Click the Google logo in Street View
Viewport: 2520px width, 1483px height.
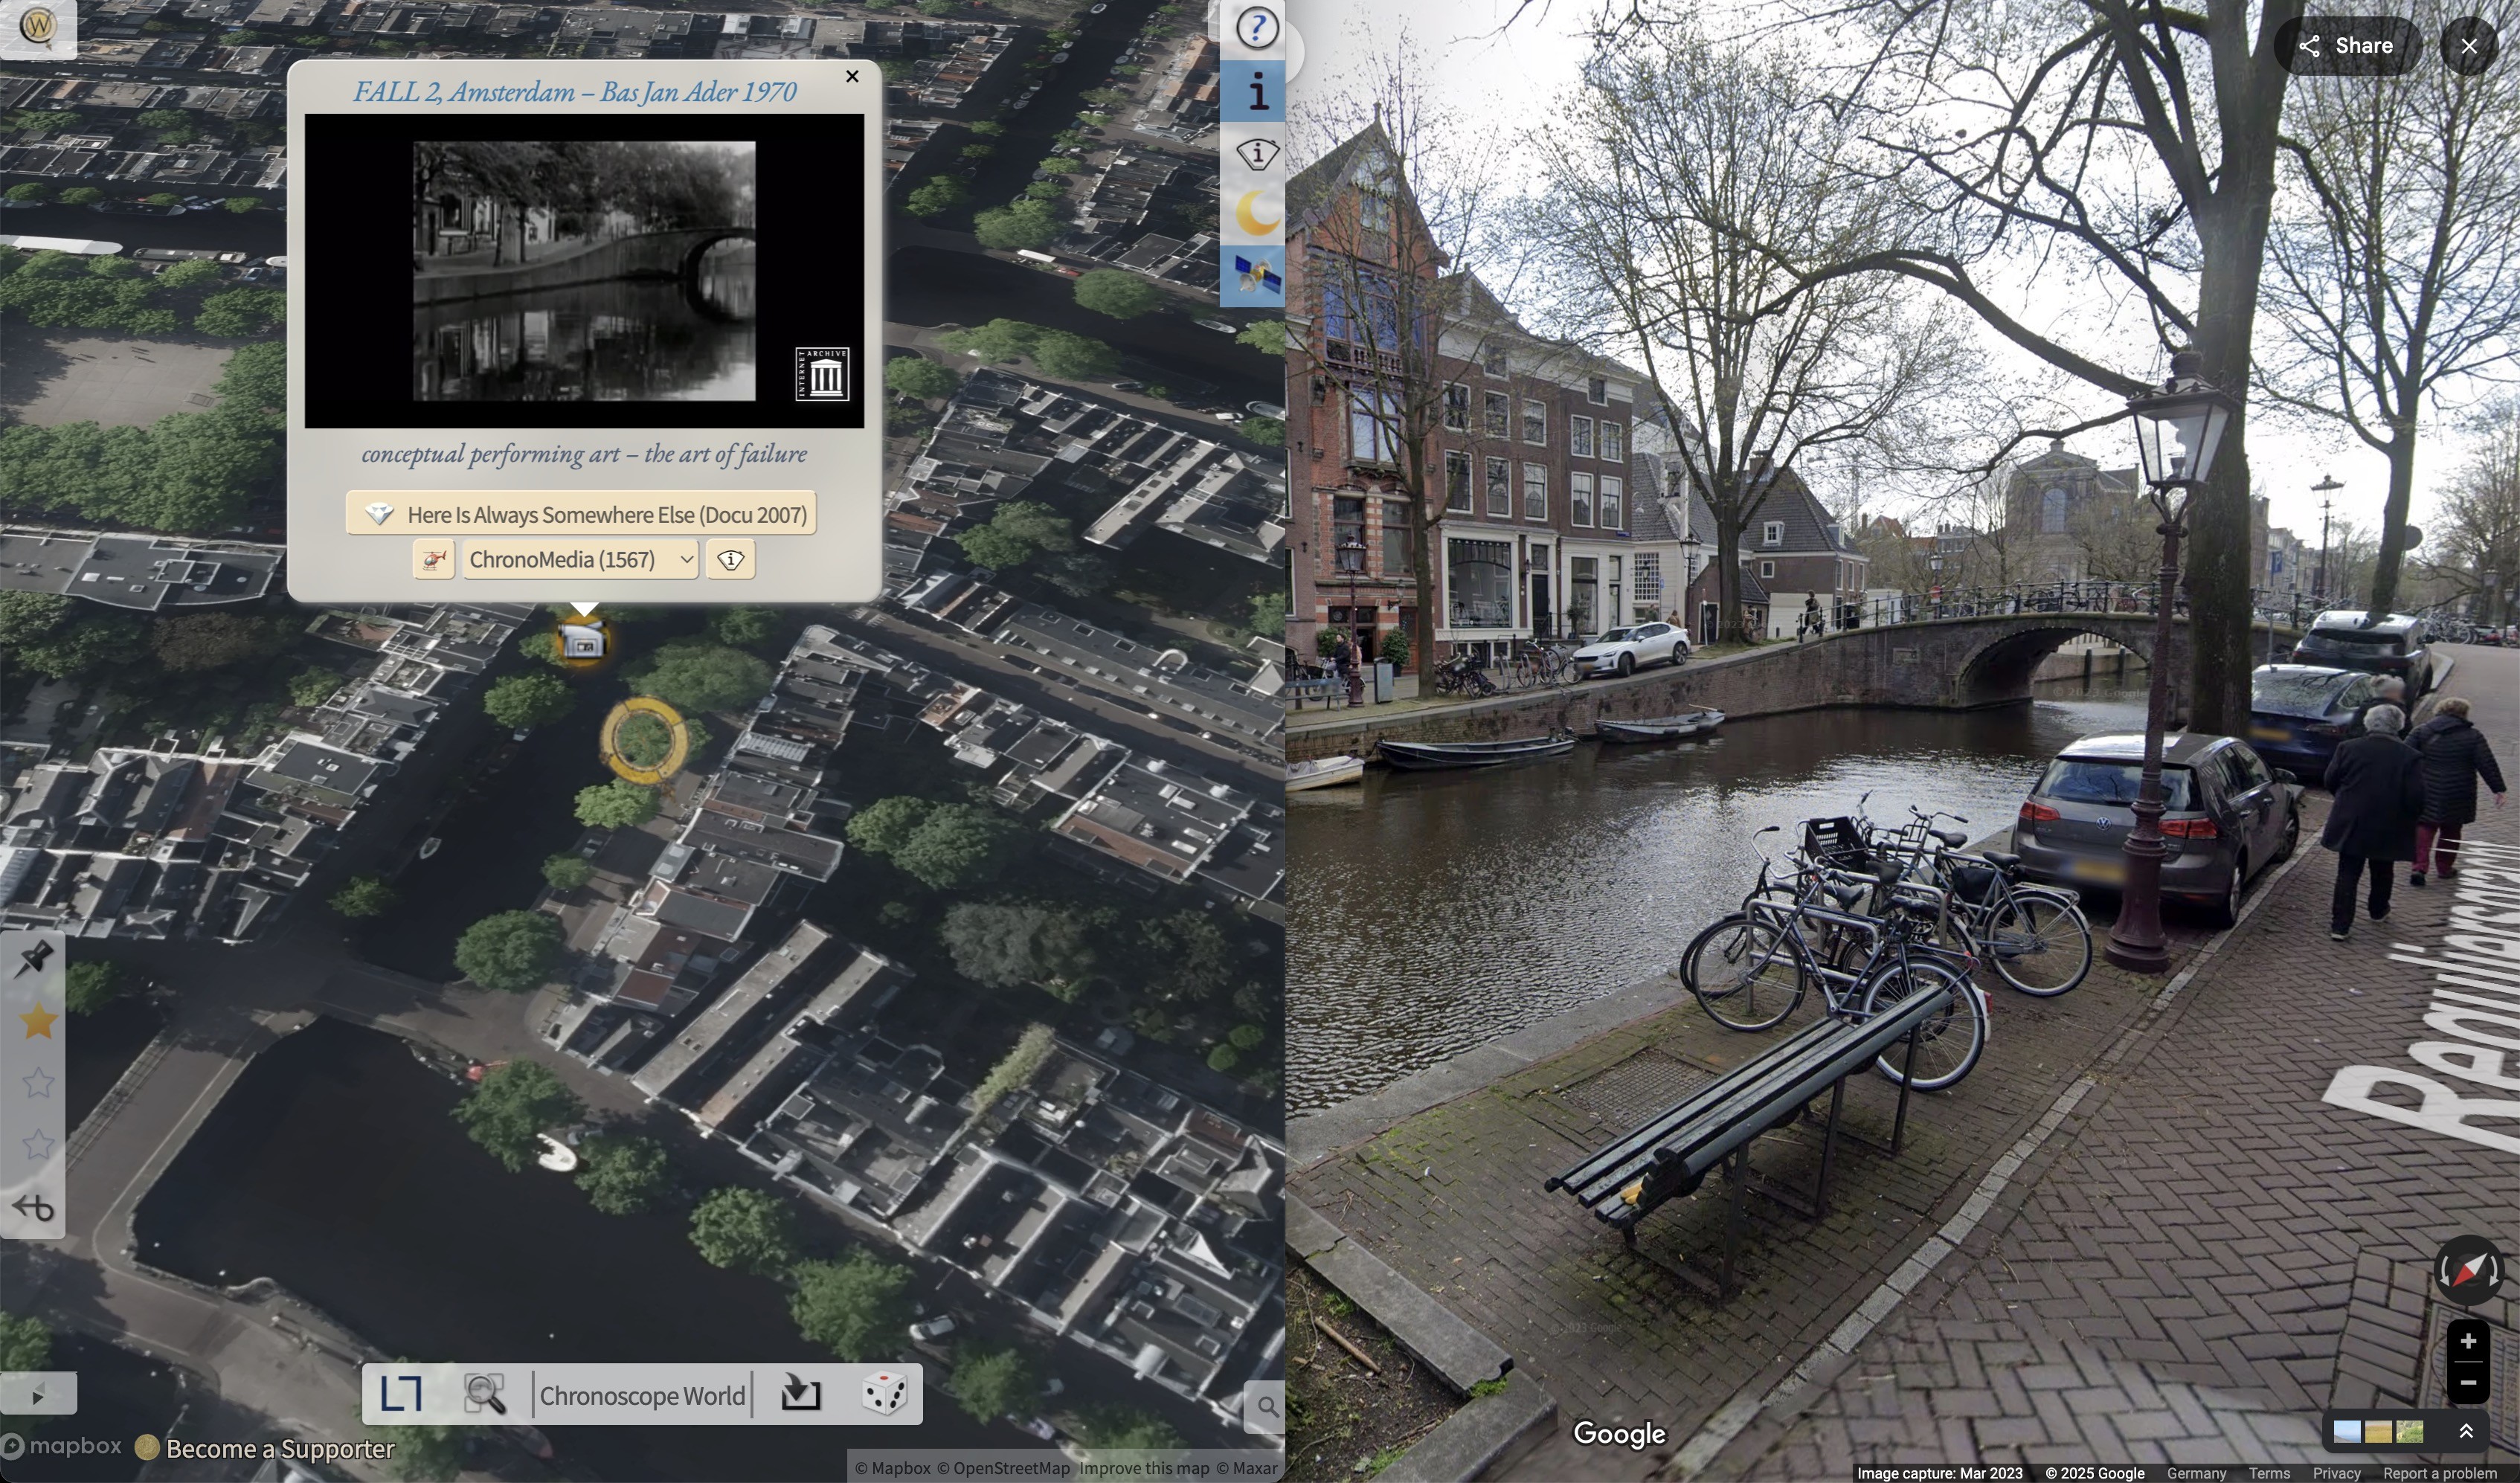coord(1619,1434)
